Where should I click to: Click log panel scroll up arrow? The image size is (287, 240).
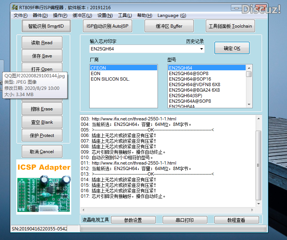259,119
